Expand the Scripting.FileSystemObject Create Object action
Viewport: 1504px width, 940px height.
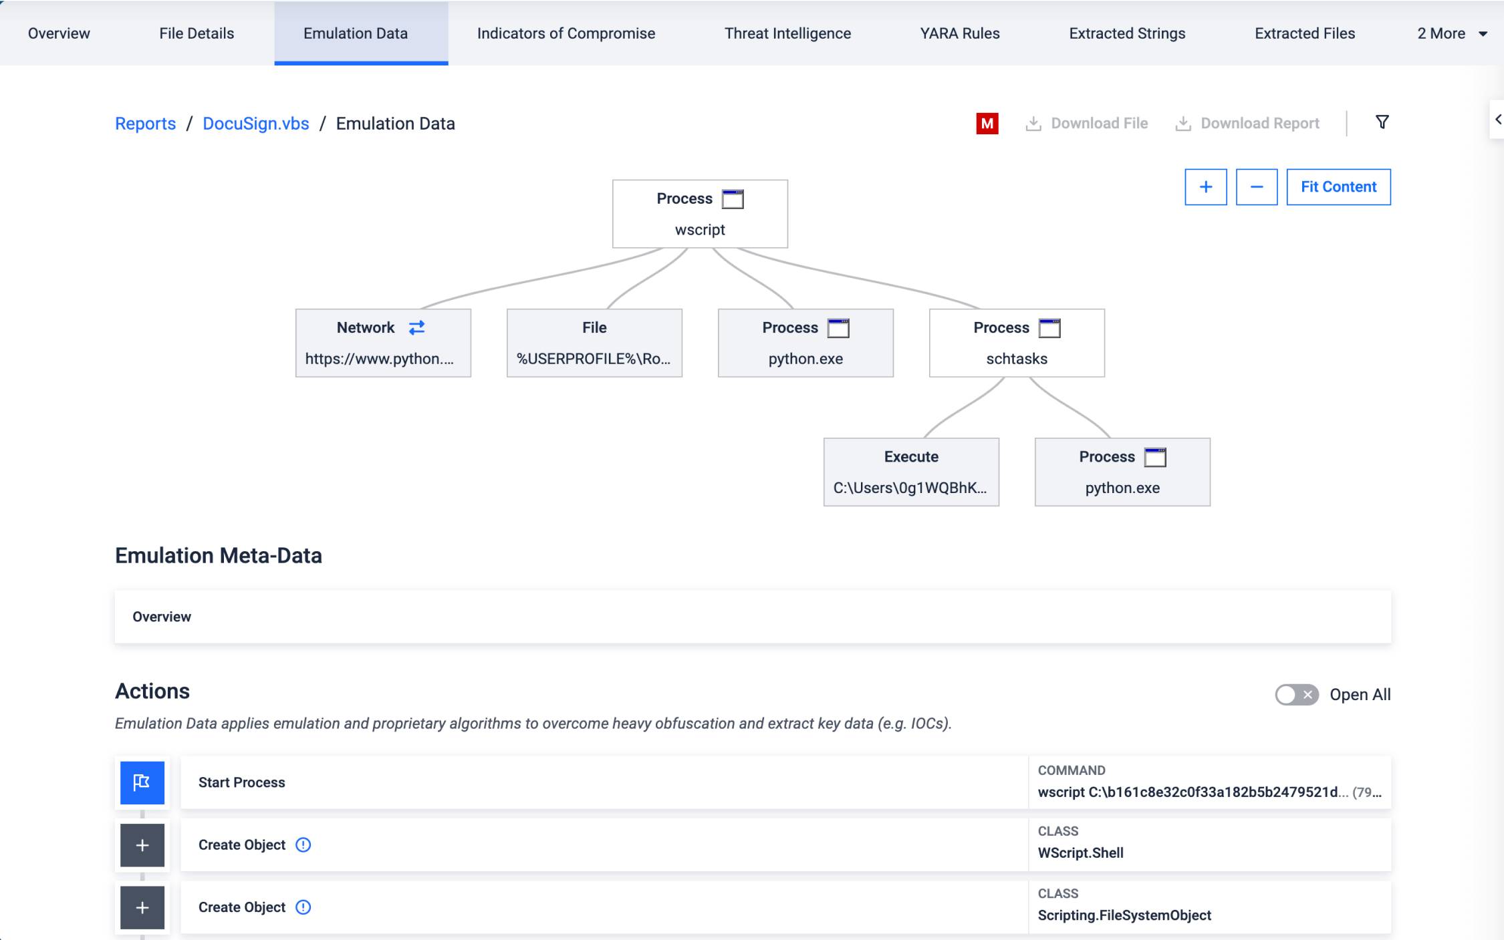(142, 907)
